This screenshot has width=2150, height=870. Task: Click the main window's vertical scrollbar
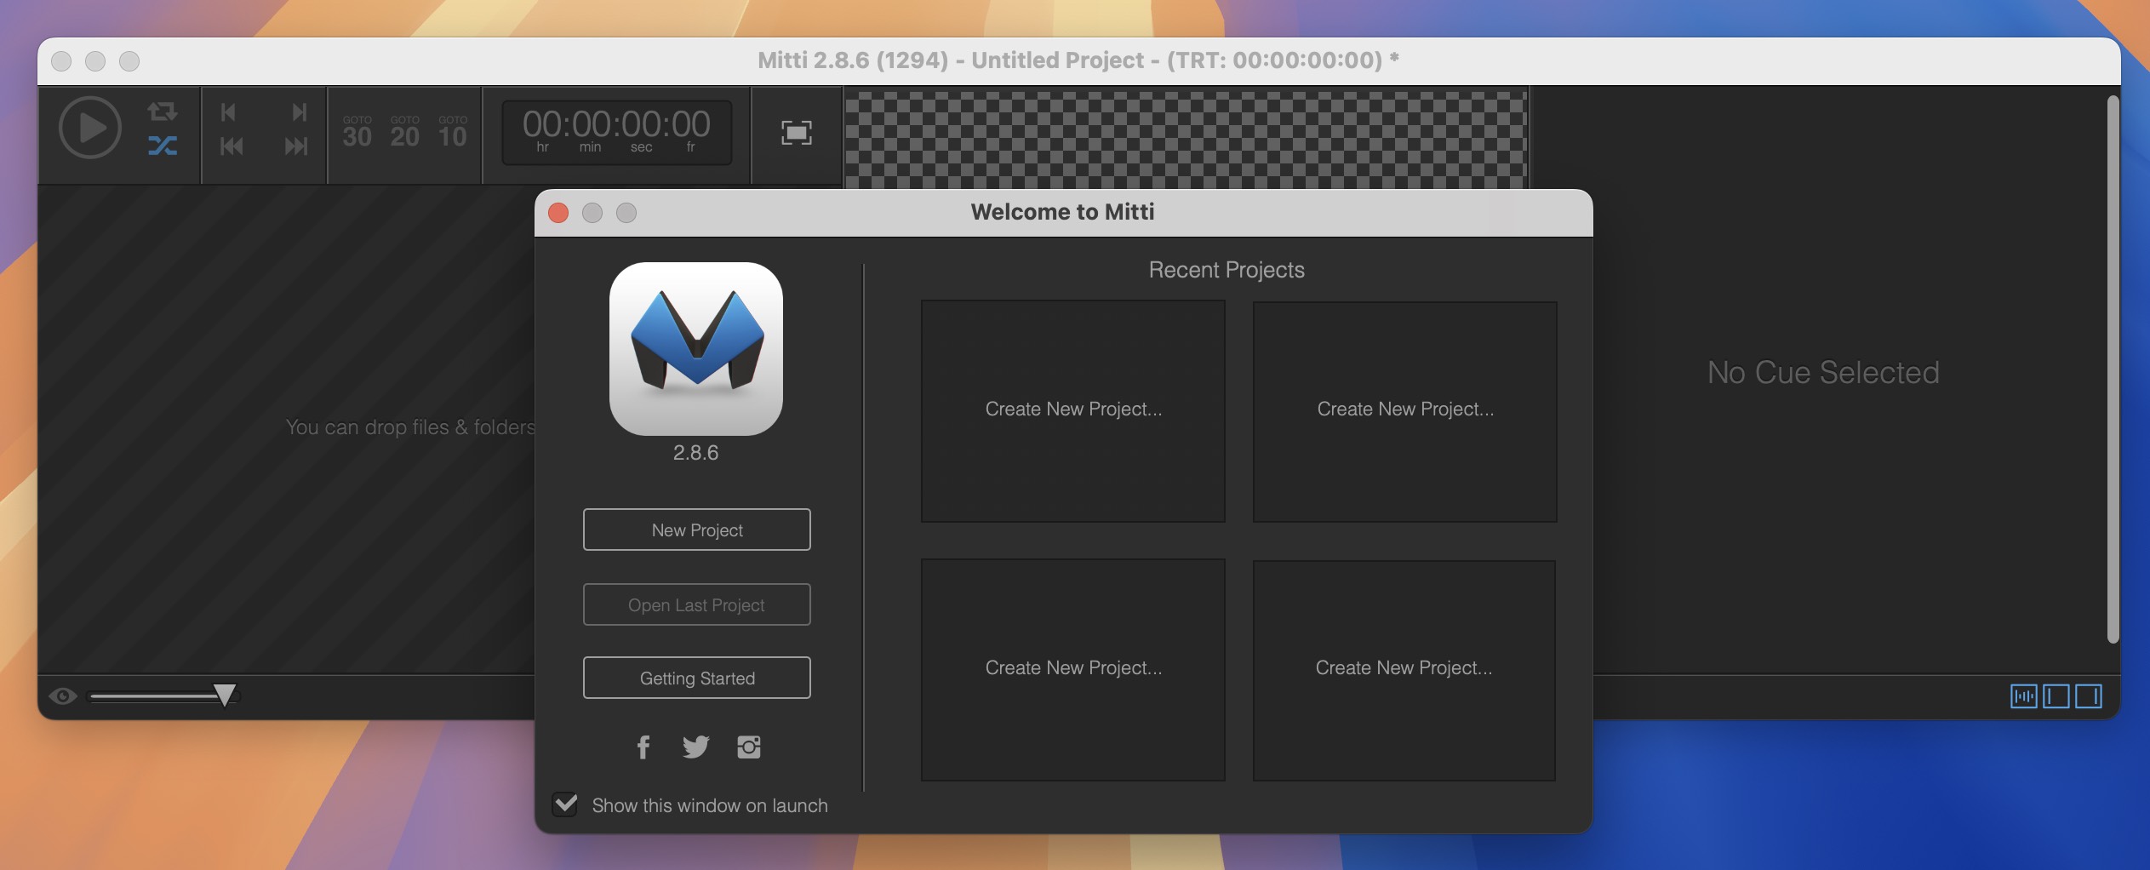[2112, 369]
